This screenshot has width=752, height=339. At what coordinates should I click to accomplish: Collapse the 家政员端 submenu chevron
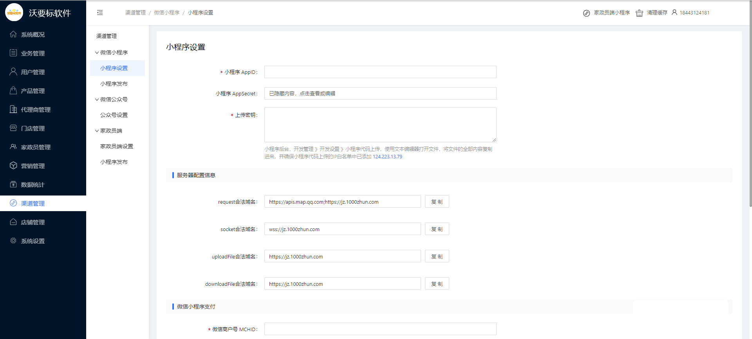coord(97,131)
